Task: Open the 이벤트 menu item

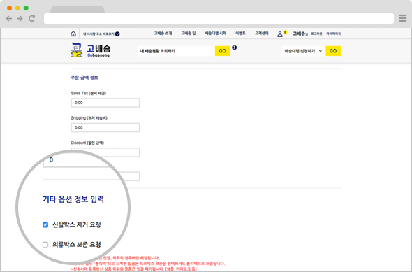Action: click(x=240, y=34)
